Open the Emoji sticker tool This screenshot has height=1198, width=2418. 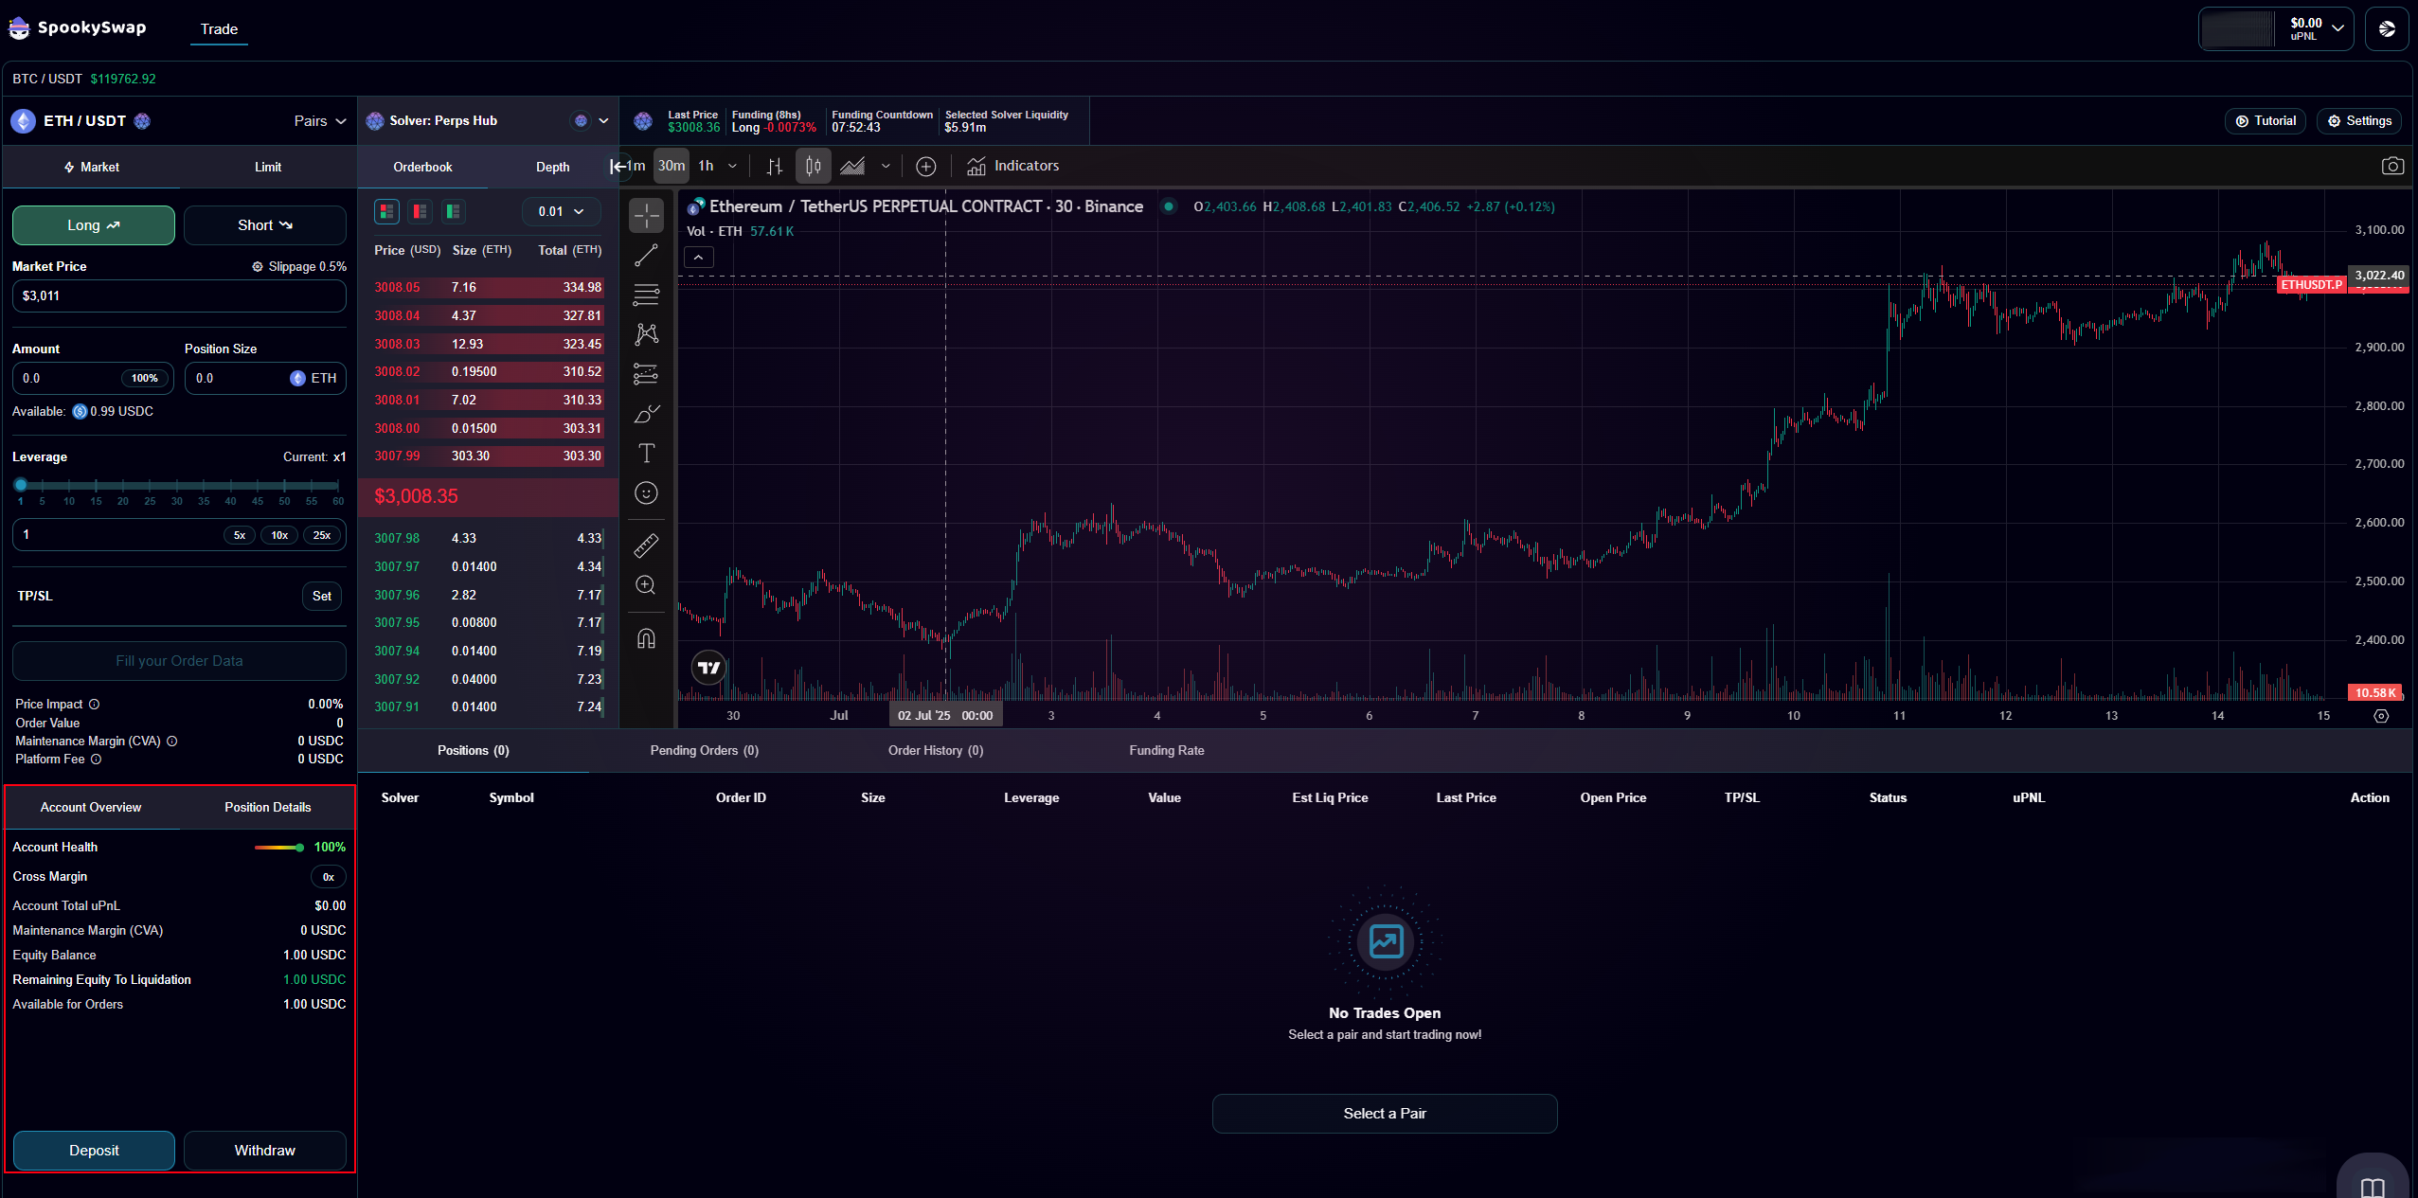pos(647,493)
